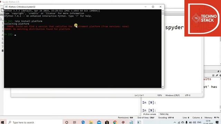Open the volume control tray icon
Image resolution: width=221 pixels, height=124 pixels.
tap(194, 123)
